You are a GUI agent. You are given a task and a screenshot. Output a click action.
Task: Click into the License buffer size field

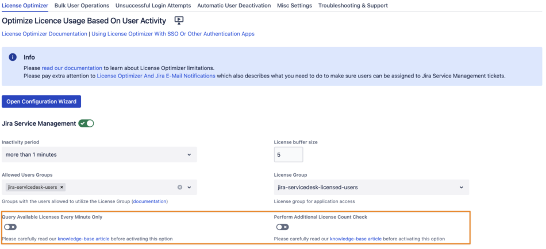tap(289, 154)
